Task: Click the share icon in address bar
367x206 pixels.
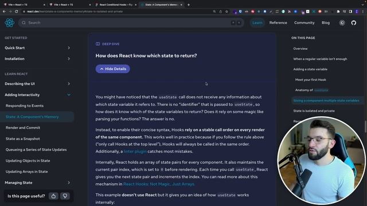Action: (x=220, y=11)
